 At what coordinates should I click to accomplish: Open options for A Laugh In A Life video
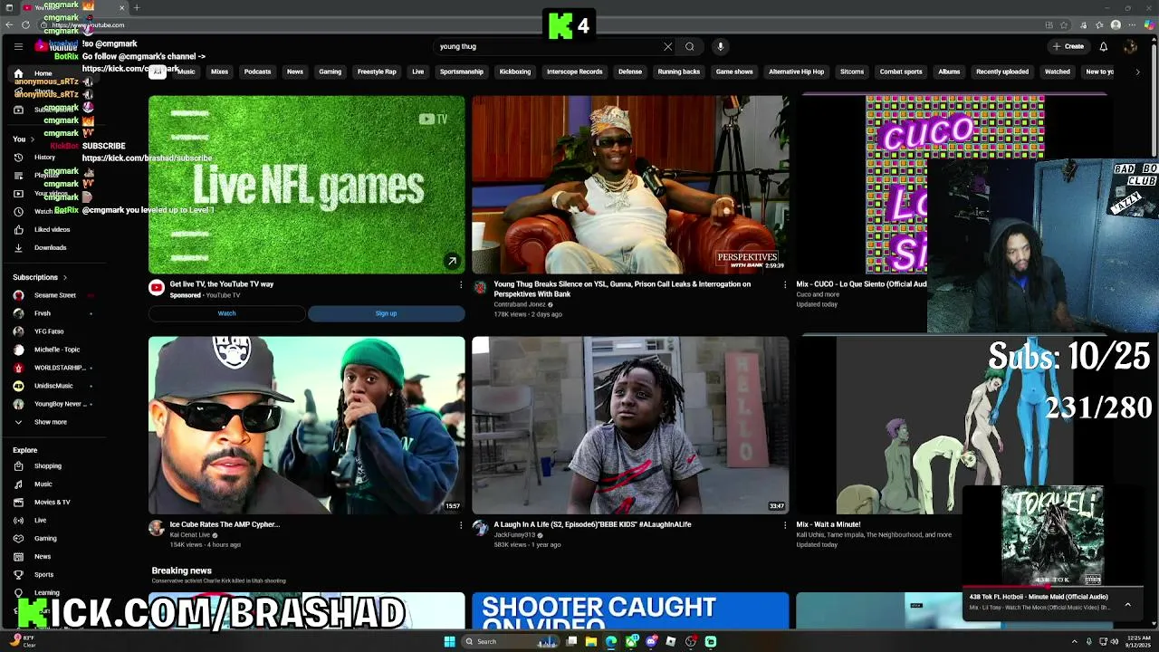tap(784, 525)
